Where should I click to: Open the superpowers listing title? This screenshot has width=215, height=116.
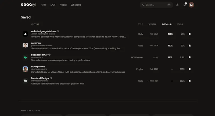pyautogui.click(x=38, y=66)
